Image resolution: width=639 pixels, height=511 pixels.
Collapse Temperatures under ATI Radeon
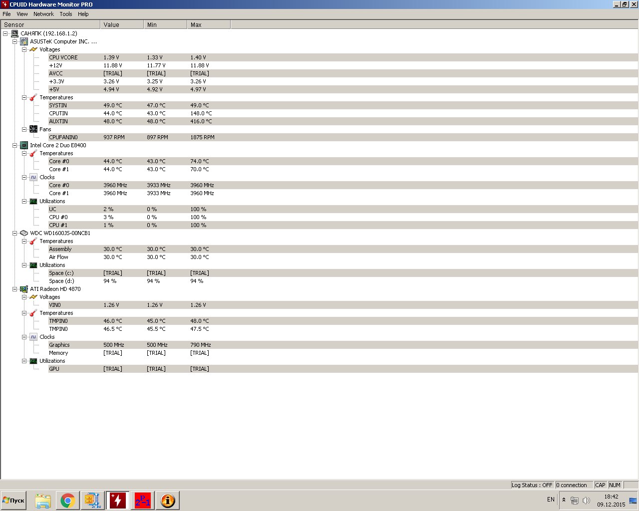click(x=24, y=313)
